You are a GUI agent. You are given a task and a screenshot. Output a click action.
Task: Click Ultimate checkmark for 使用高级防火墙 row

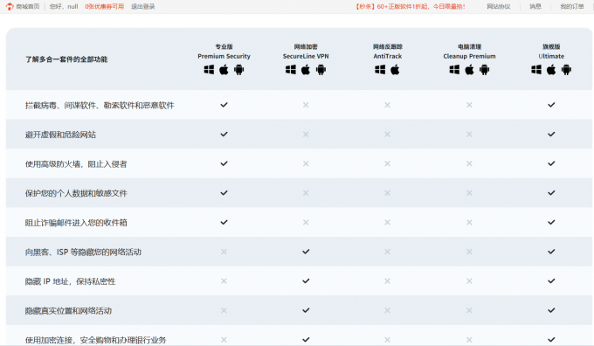point(551,163)
